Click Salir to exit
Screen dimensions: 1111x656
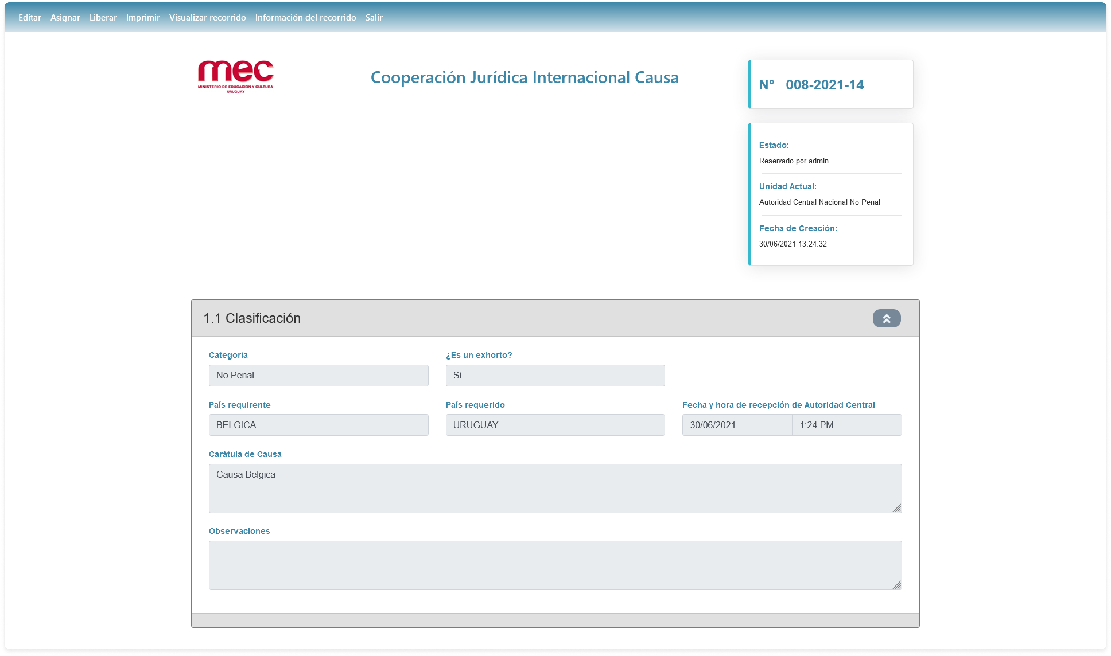(x=374, y=18)
